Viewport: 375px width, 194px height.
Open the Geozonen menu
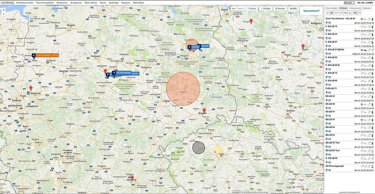(x=62, y=3)
